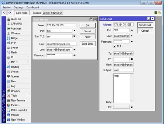Click the CC input field

[121, 59]
